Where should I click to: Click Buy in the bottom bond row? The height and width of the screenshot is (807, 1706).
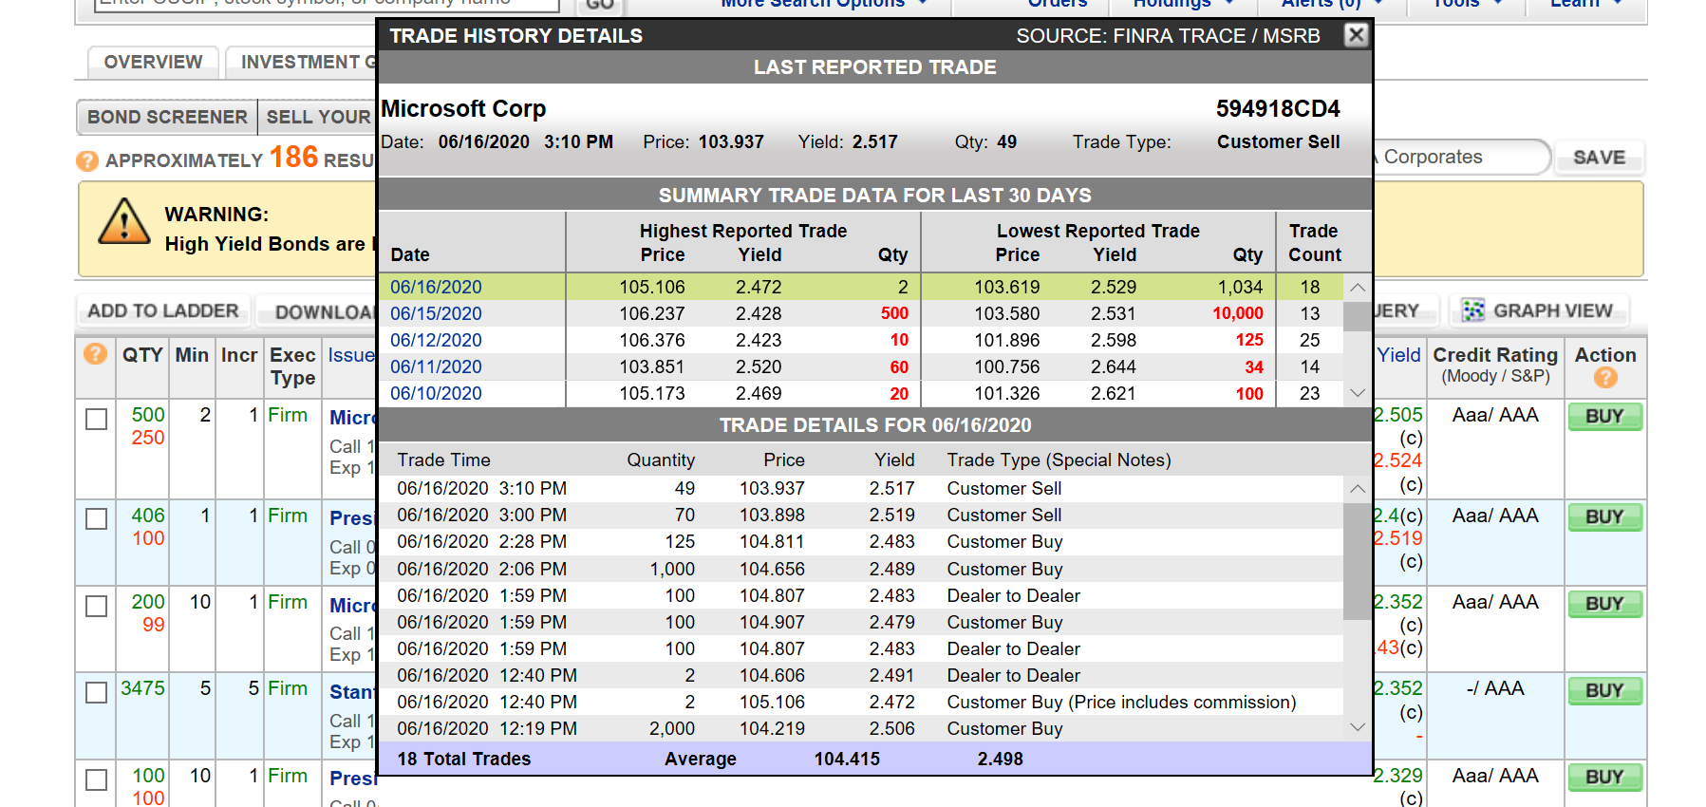click(1604, 778)
